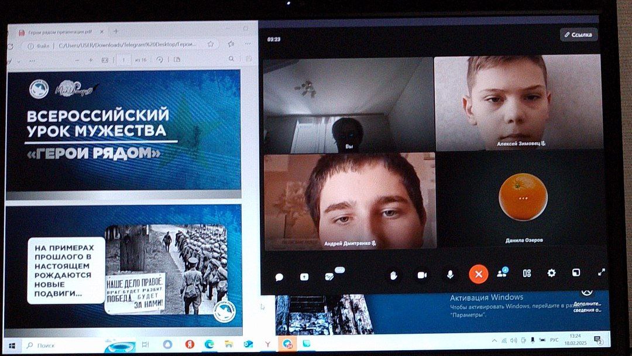
Task: Switch to the Герои рядом презентация.pdf tab
Action: point(60,32)
